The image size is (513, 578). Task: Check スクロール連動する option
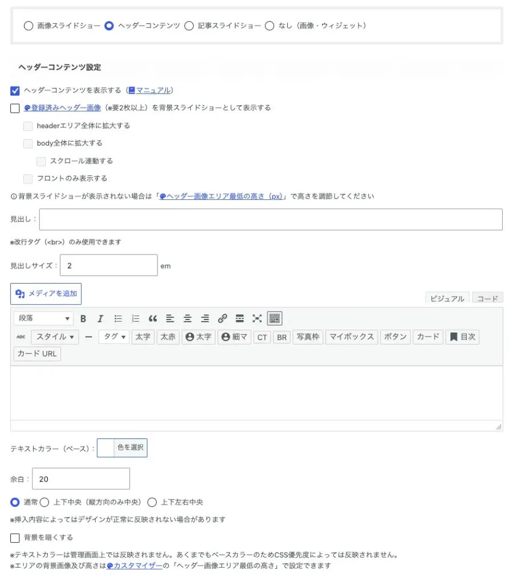coord(41,162)
